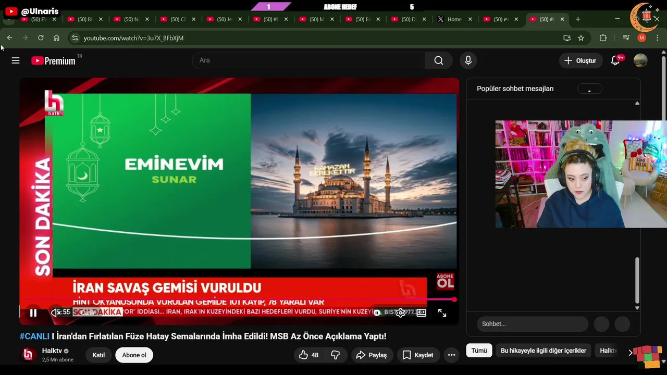Click the magnifier search button
Viewport: 667px width, 375px height.
click(439, 60)
